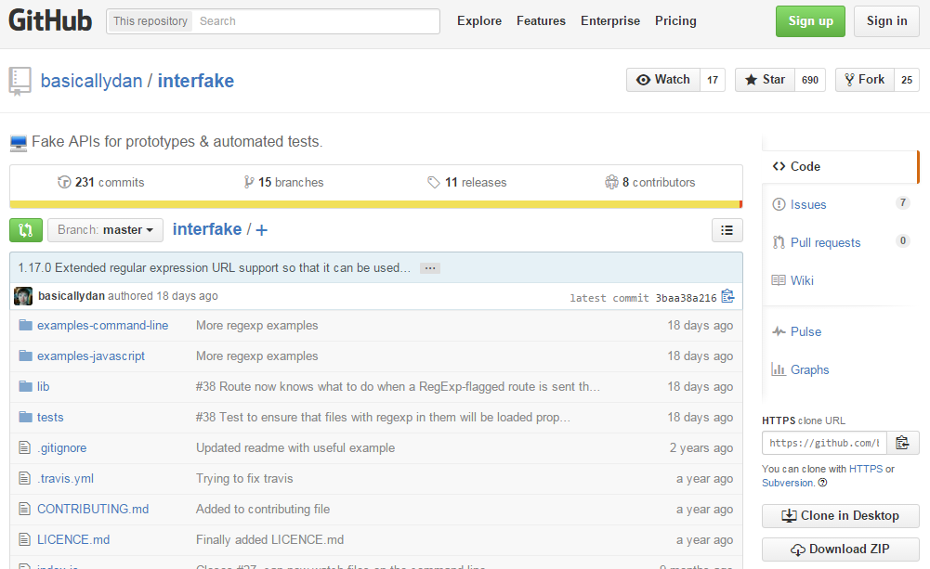Open the interfake repository title link

(x=196, y=81)
